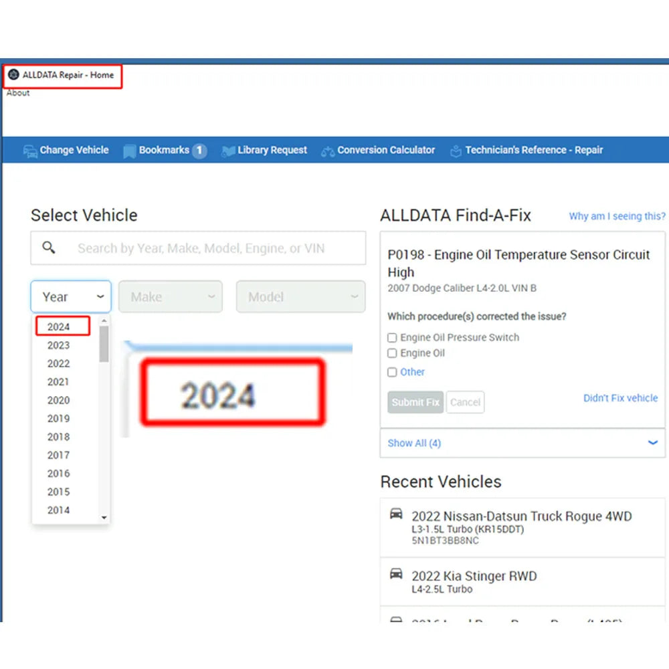This screenshot has width=669, height=669.
Task: Select year 2022 in the list
Action: [58, 363]
